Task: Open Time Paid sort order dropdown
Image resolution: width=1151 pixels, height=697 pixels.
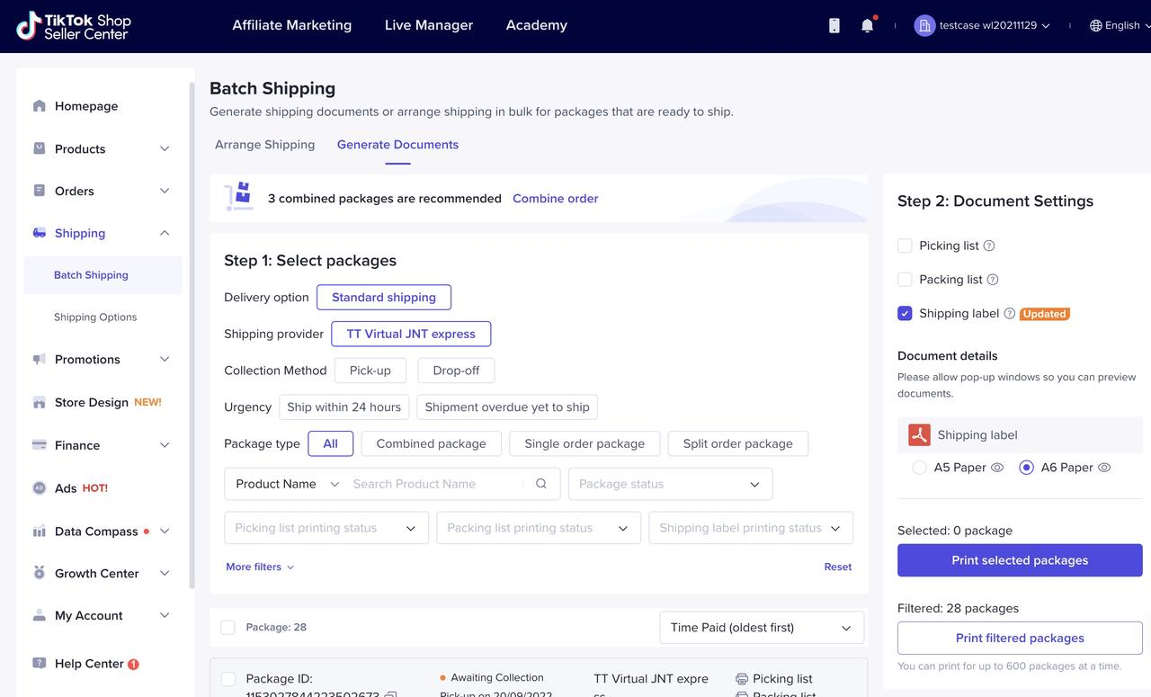Action: tap(761, 628)
